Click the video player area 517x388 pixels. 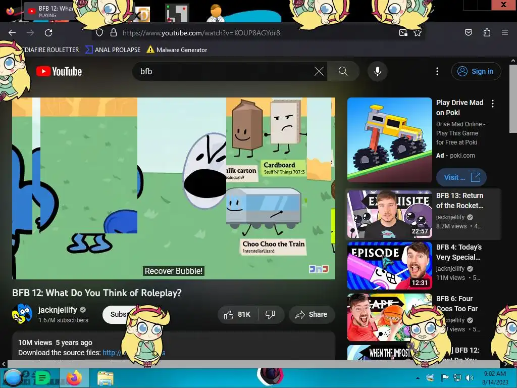click(174, 188)
